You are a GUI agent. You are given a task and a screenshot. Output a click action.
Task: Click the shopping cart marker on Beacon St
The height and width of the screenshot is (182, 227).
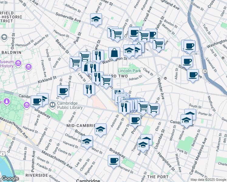tap(75, 62)
